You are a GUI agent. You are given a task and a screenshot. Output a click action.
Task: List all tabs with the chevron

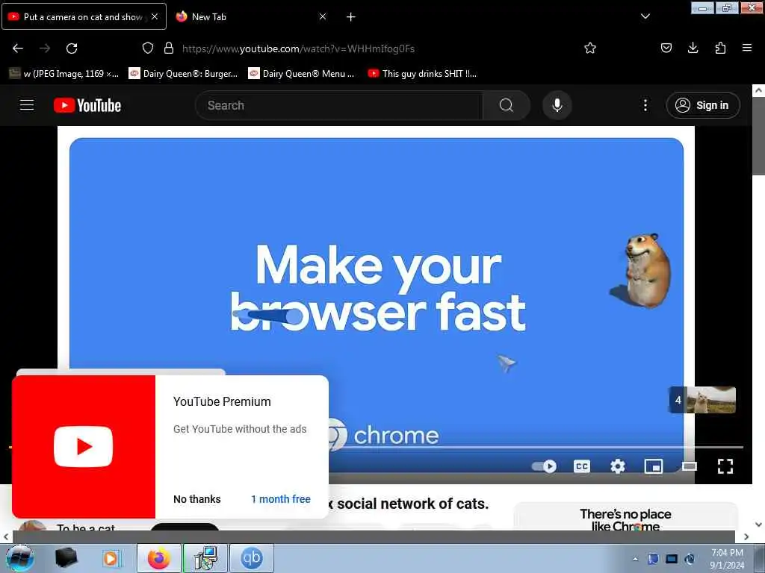pos(645,16)
